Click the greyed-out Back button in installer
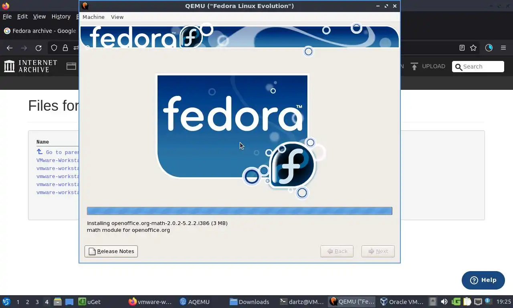Image resolution: width=513 pixels, height=308 pixels. pos(337,251)
